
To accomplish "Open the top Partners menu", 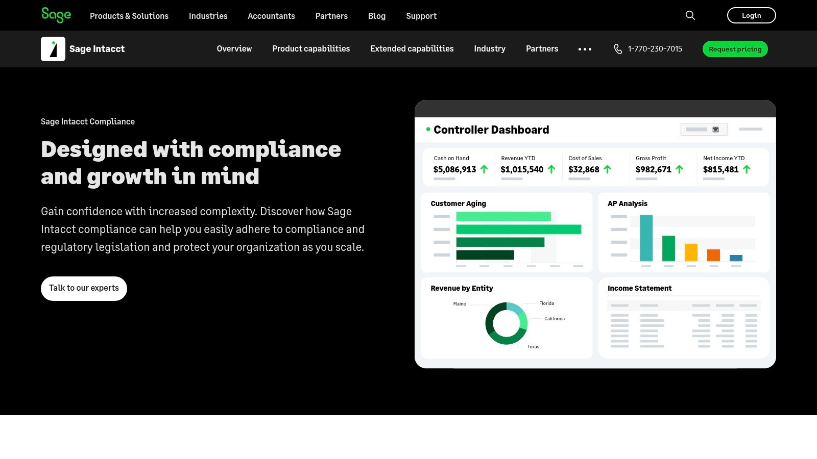I will 331,16.
